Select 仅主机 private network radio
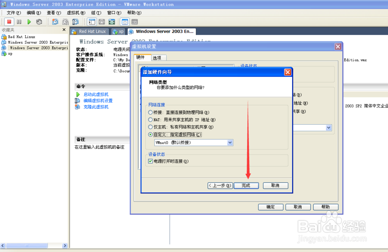388x252 pixels. click(x=150, y=127)
